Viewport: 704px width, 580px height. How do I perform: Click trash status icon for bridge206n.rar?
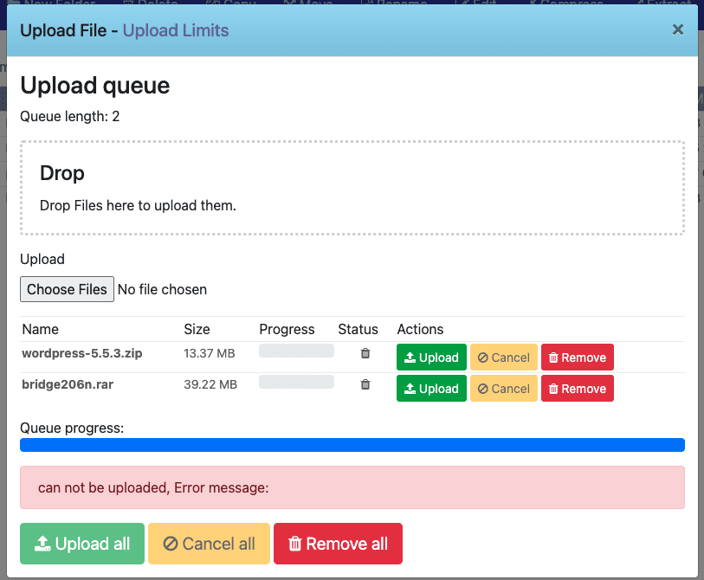365,384
